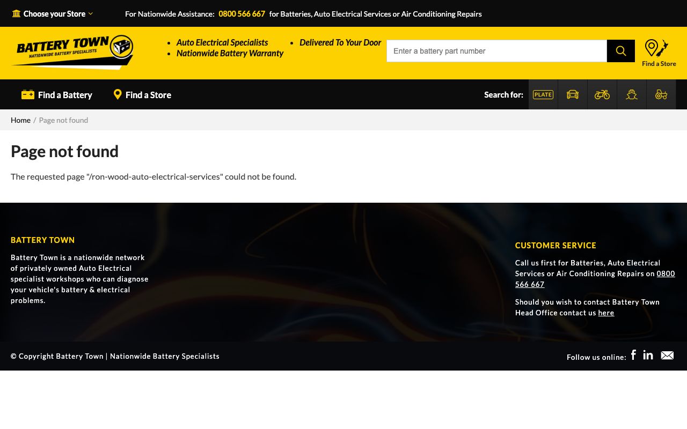Click 'Auto Electrical Specialists' text
This screenshot has height=429, width=687.
(x=222, y=42)
